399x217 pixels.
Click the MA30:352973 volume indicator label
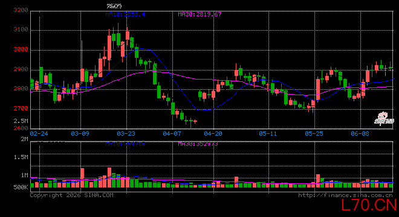(198, 144)
